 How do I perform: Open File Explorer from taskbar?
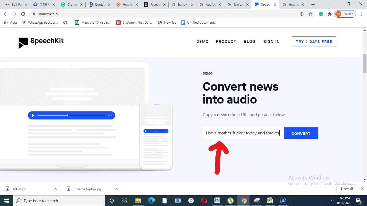click(138, 201)
